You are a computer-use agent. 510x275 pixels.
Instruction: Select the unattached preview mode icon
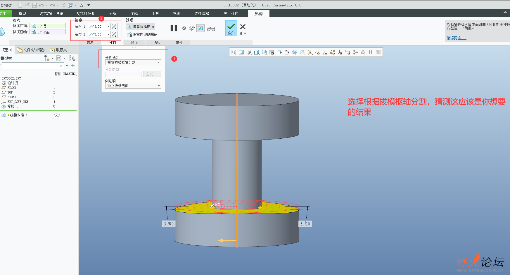tap(192, 28)
